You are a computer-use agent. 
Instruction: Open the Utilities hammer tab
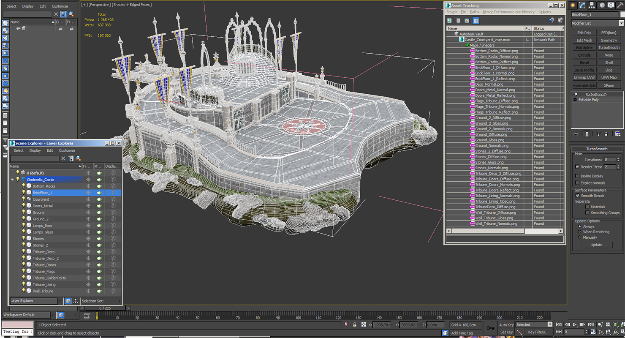pos(620,5)
